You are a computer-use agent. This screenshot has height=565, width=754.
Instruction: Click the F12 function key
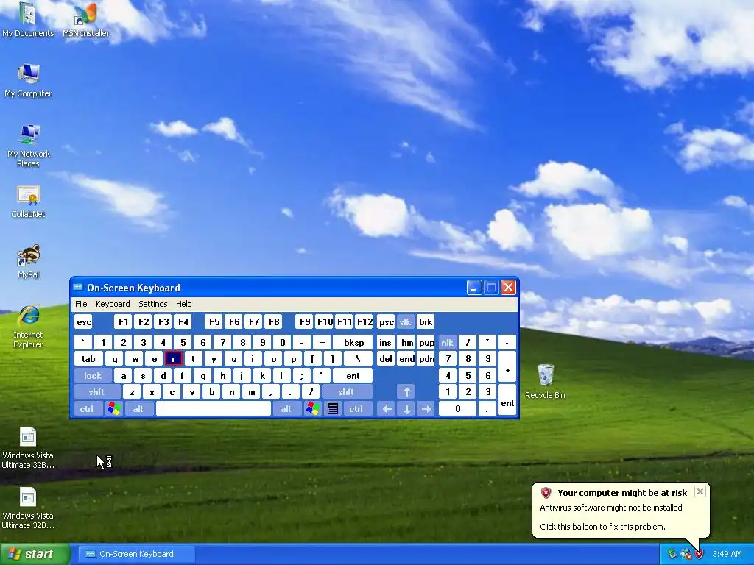[x=364, y=322]
